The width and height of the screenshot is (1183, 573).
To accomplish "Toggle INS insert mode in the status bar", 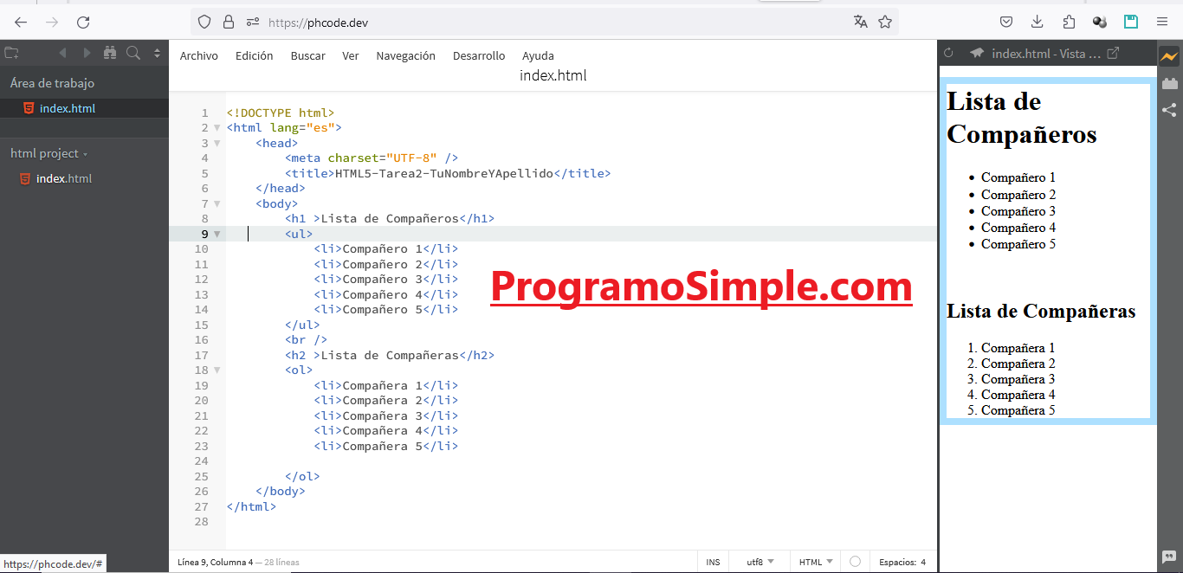I will point(713,562).
